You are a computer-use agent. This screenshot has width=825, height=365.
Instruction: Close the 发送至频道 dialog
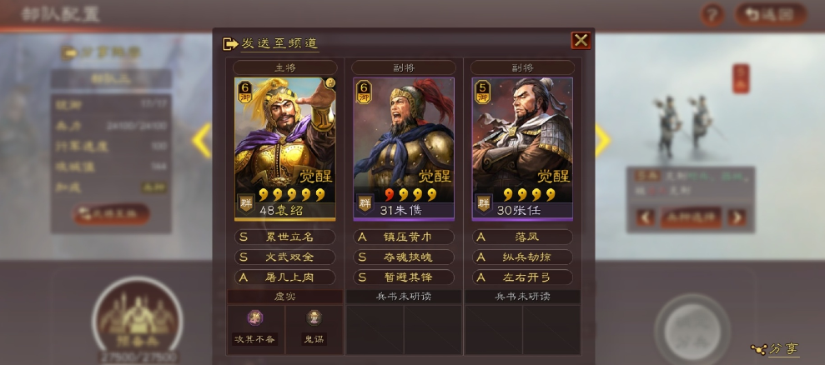pos(581,41)
